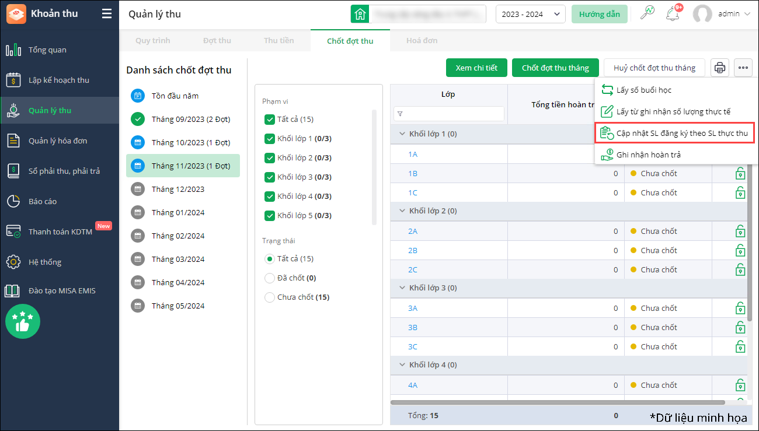Viewport: 759px width, 431px height.
Task: Open the notification bell
Action: 673,14
